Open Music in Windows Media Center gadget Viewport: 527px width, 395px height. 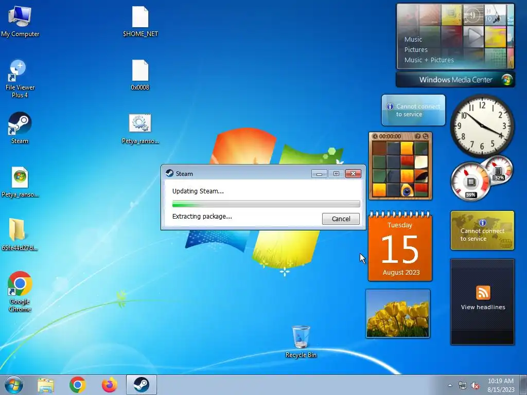[x=413, y=39]
